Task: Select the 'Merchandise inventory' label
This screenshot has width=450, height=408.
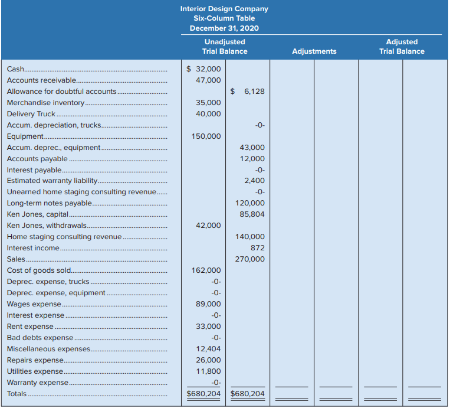Action: click(45, 103)
